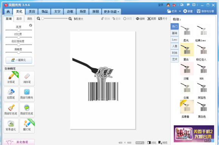Image resolution: width=219 pixels, height=145 pixels.
Task: Click 预览 preview at the bottom
Action: (x=163, y=143)
